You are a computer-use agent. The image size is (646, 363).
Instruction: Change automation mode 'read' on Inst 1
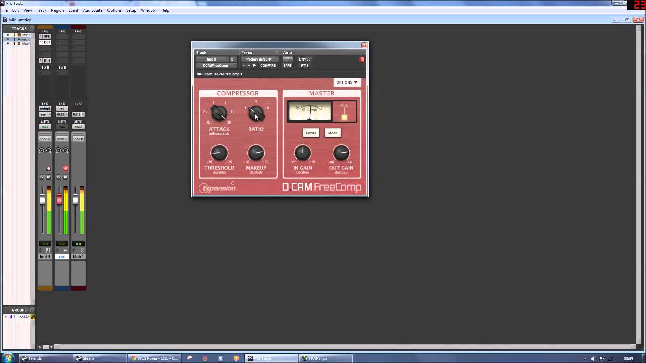click(45, 127)
